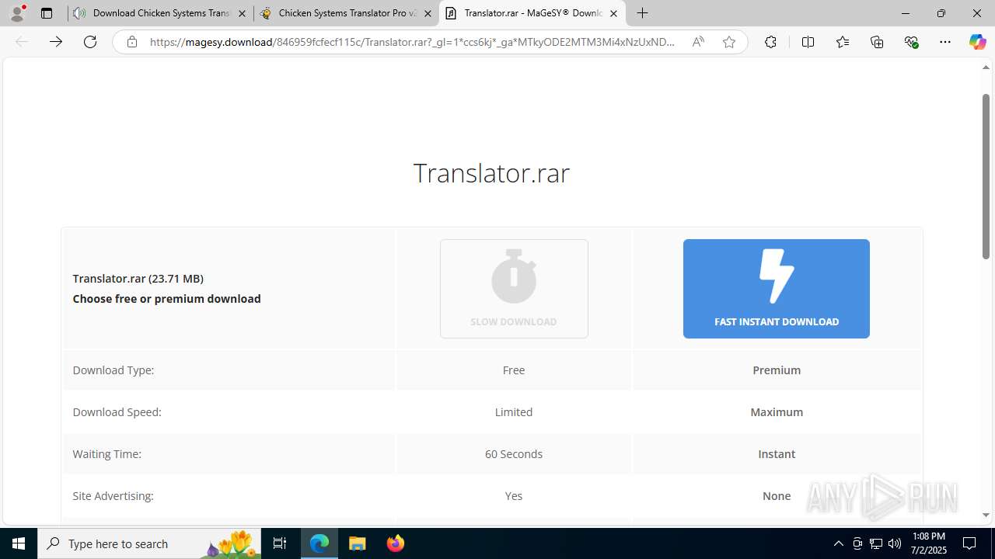Screen dimensions: 995x559
Task: Select the 'Instant' waiting time cell
Action: [x=777, y=453]
